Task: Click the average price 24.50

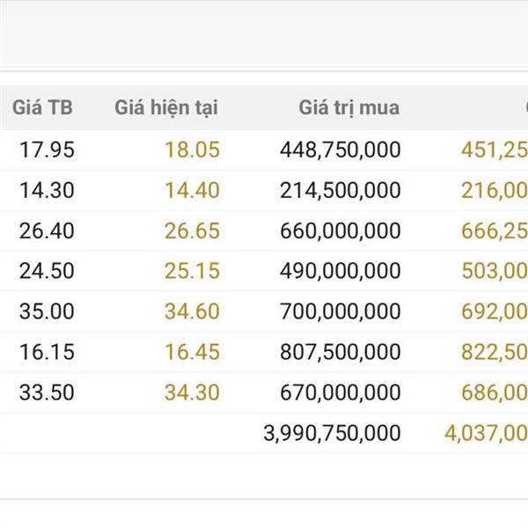Action: (x=47, y=271)
